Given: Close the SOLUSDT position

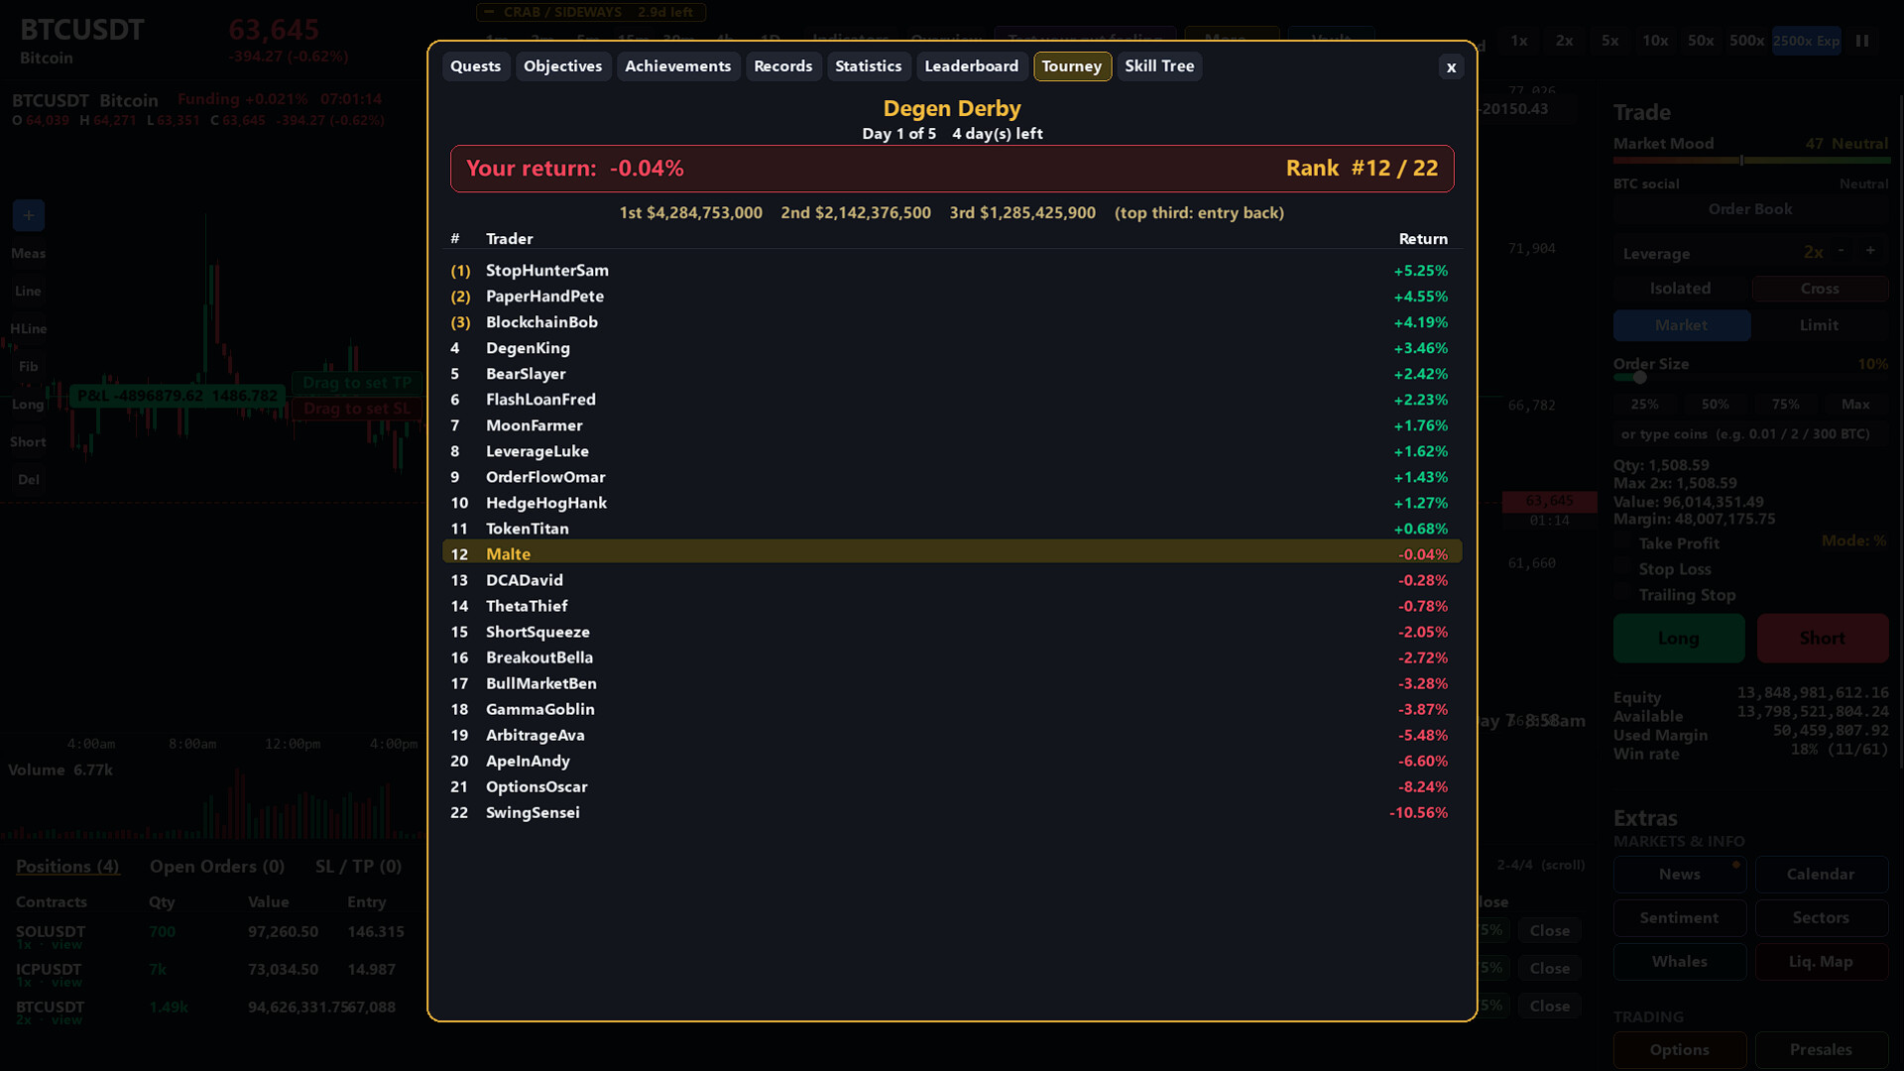Looking at the screenshot, I should pyautogui.click(x=1550, y=931).
